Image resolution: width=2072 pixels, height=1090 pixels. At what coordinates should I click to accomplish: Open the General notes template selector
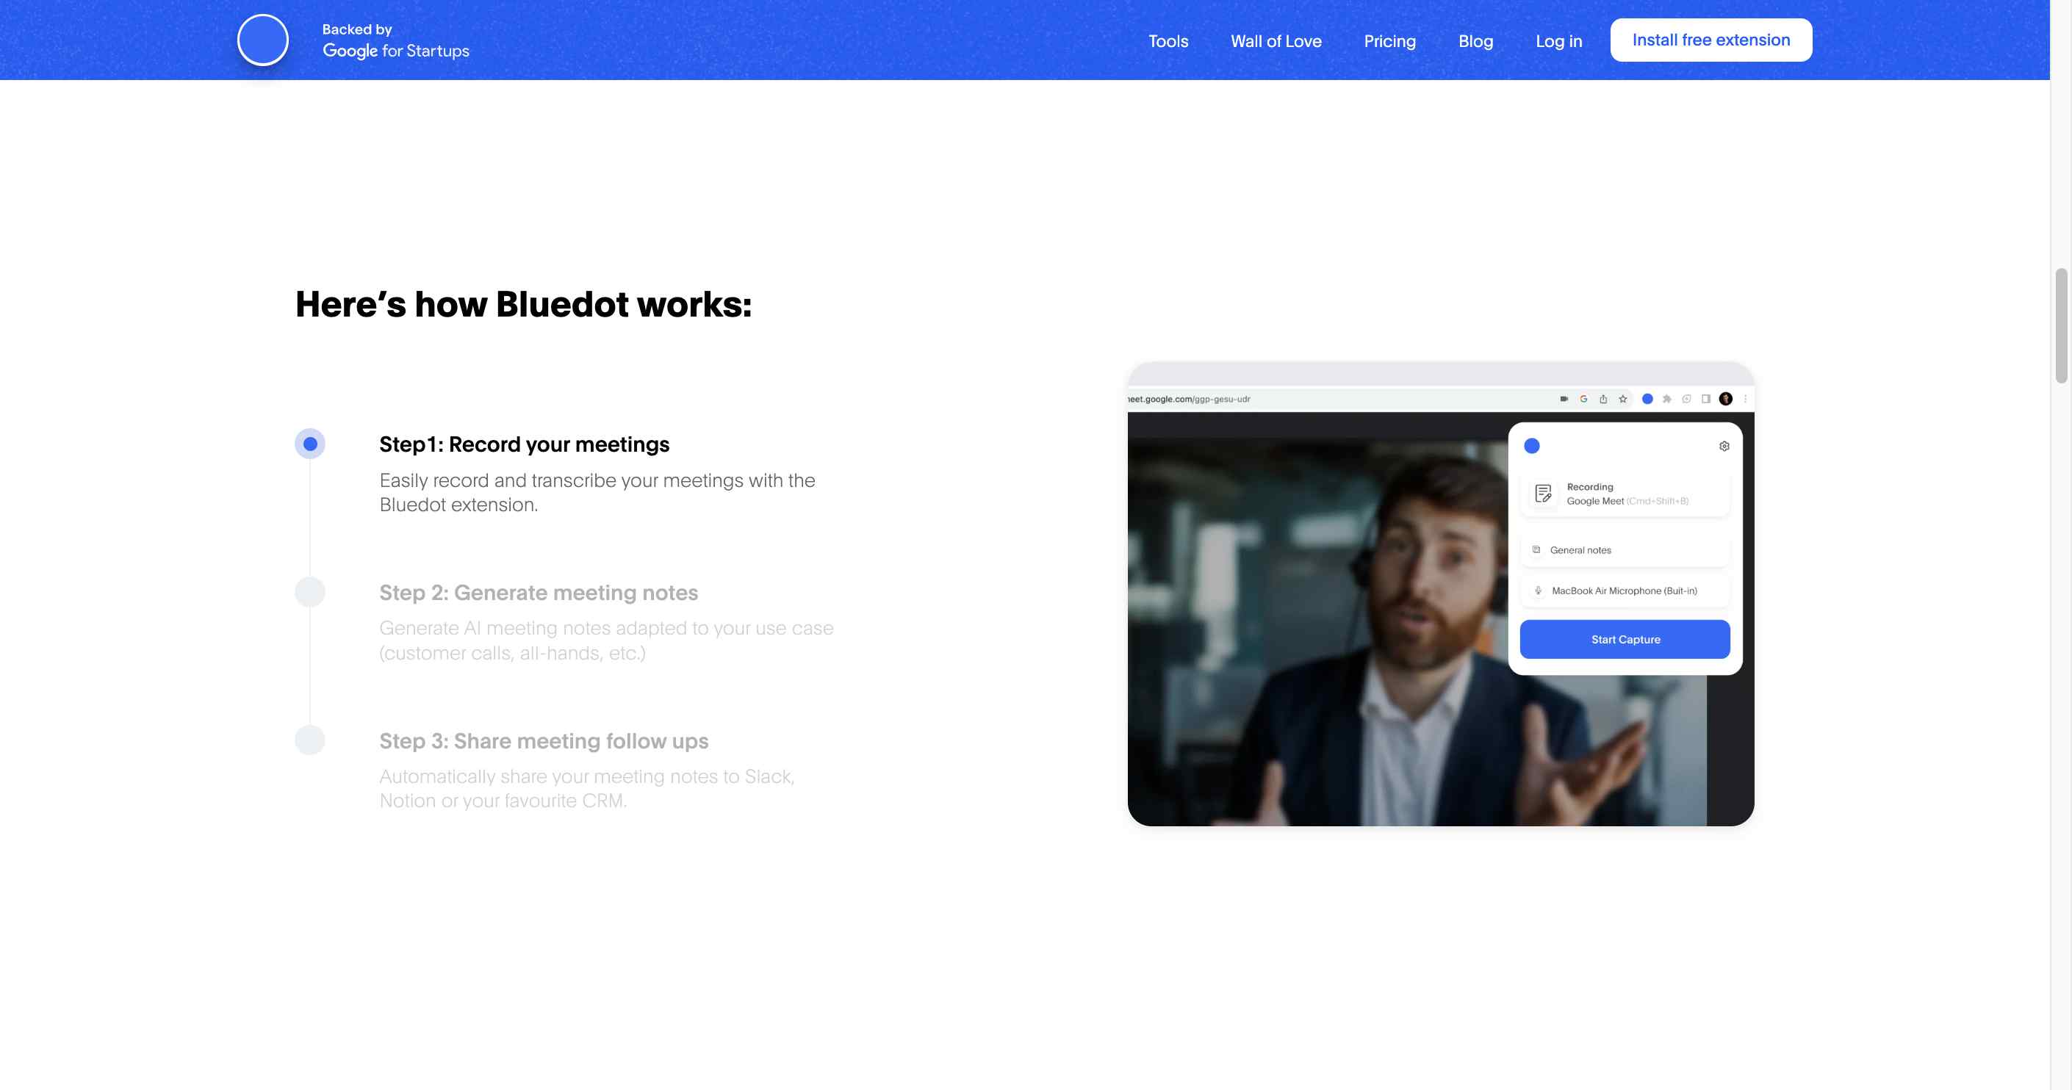(x=1625, y=550)
